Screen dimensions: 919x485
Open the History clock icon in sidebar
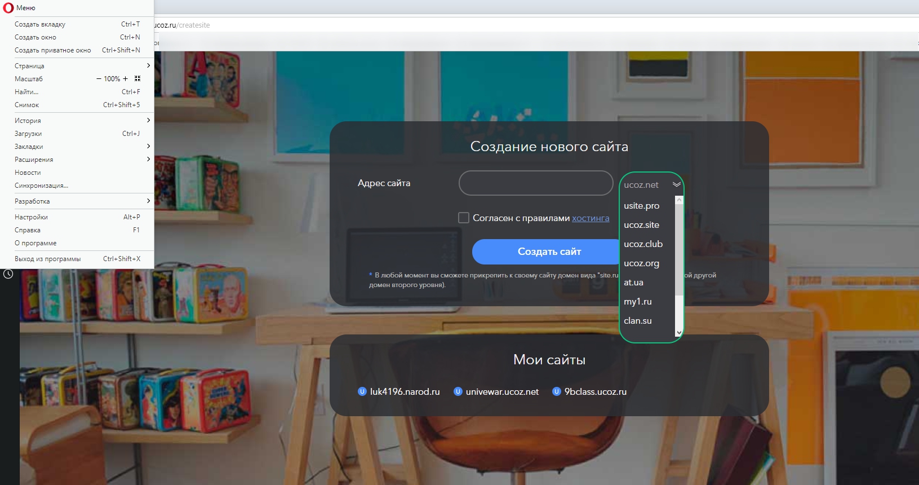[8, 274]
